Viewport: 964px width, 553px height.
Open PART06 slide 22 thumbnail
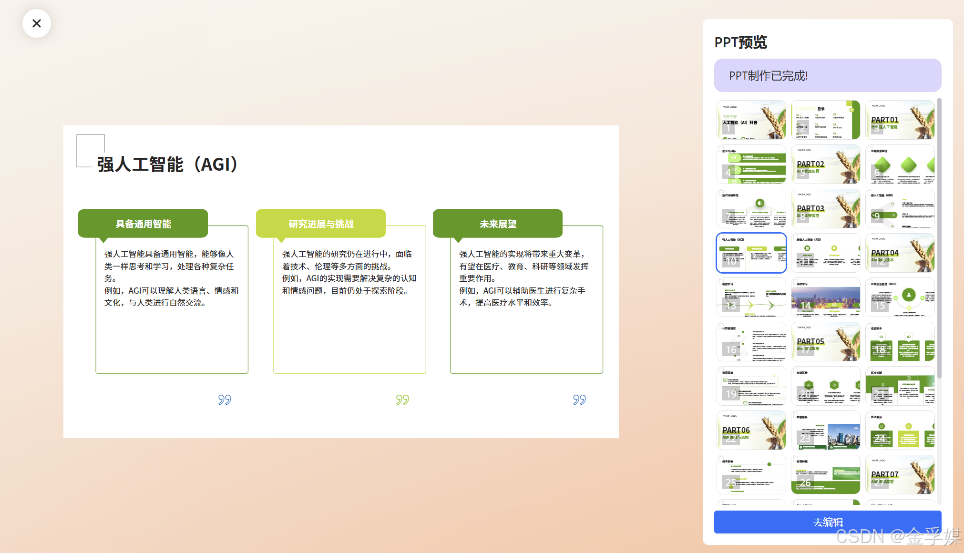coord(751,430)
